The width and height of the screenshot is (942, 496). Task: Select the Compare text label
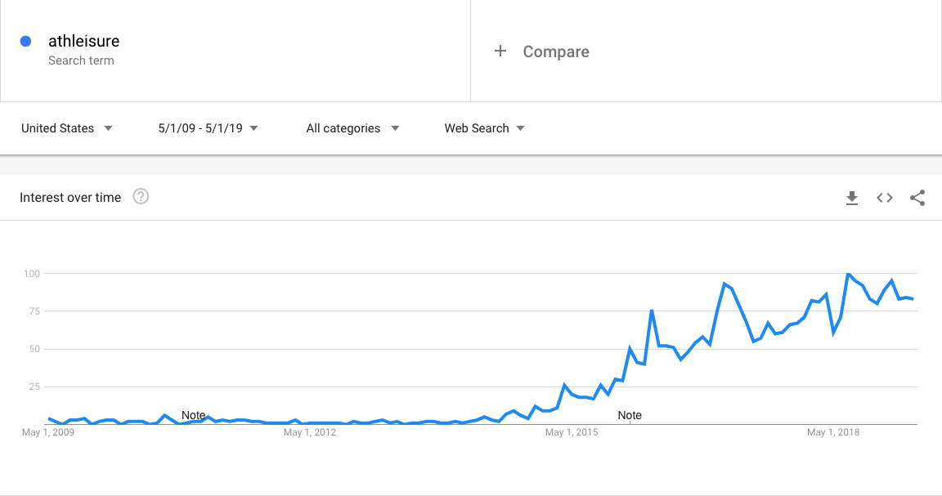coord(556,51)
